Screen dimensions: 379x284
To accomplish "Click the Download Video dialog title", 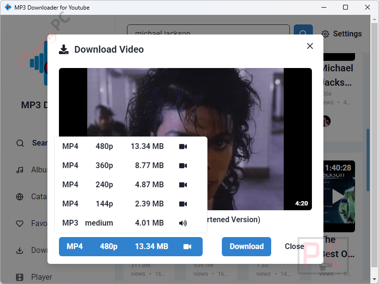I will pyautogui.click(x=109, y=49).
